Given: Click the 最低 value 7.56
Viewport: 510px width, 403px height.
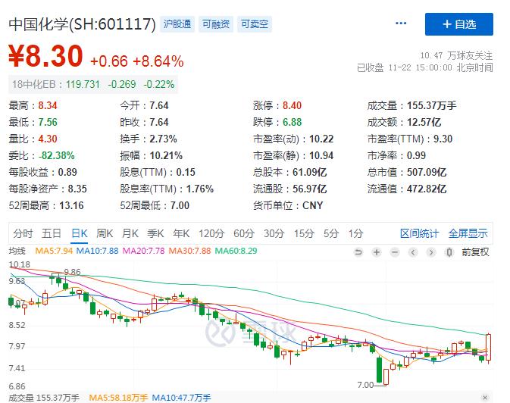Looking at the screenshot, I should (x=48, y=122).
